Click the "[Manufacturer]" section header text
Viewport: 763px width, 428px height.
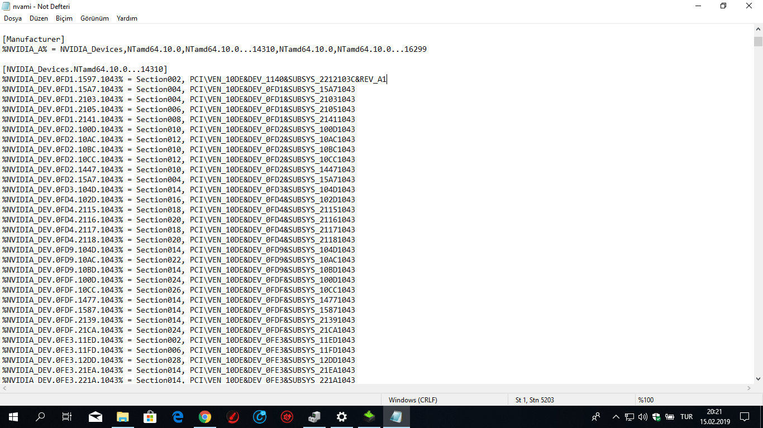(34, 39)
